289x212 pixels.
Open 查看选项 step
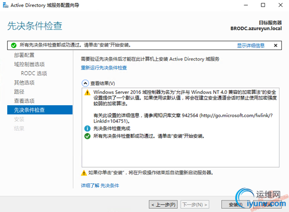point(24,101)
